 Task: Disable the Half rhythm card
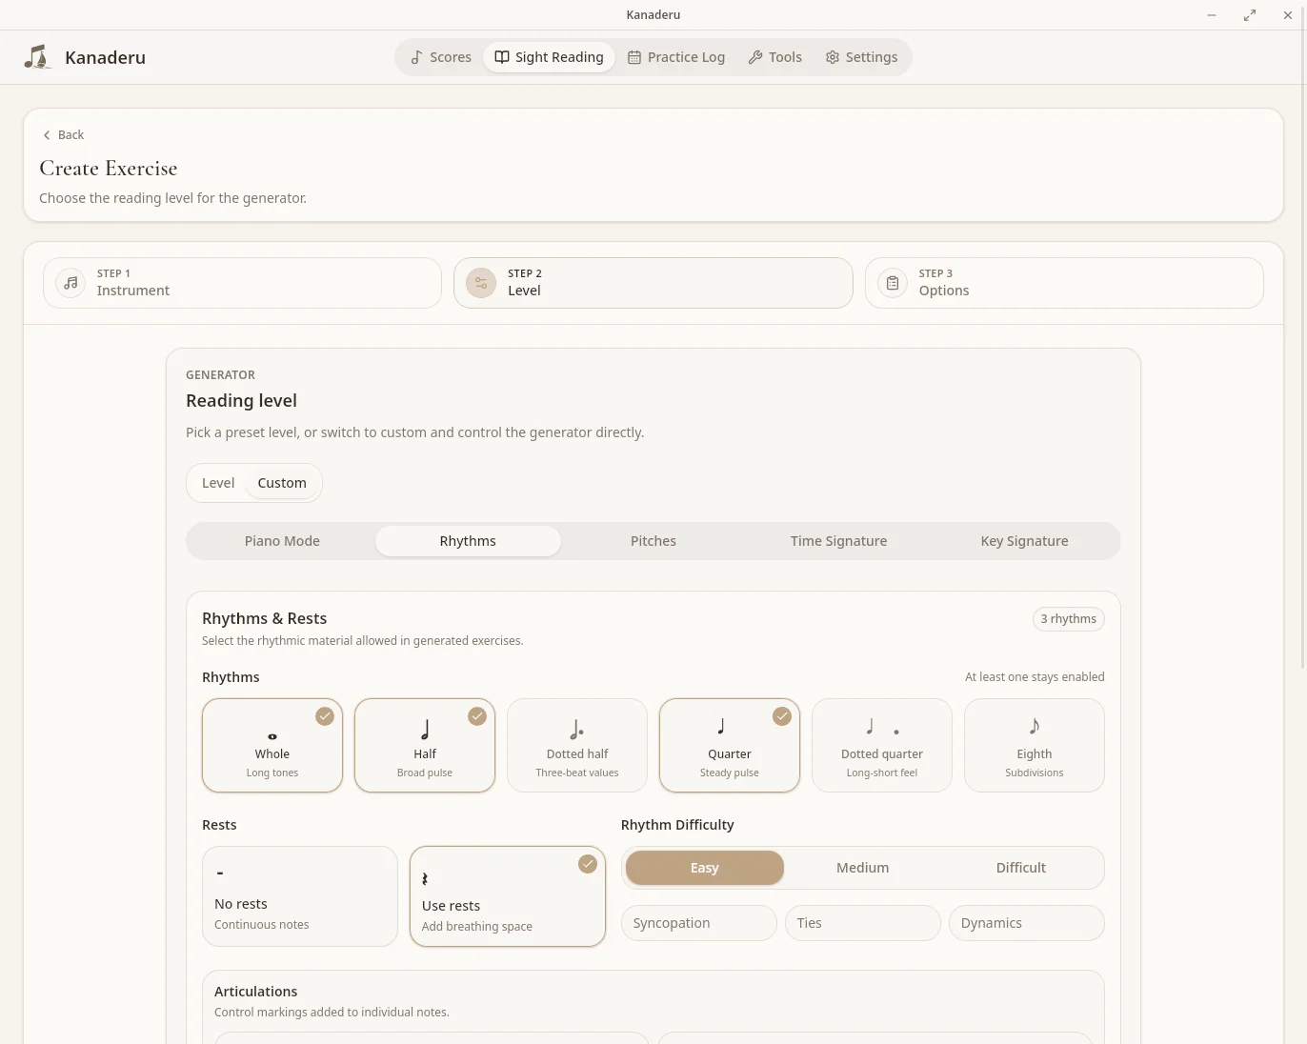[425, 746]
